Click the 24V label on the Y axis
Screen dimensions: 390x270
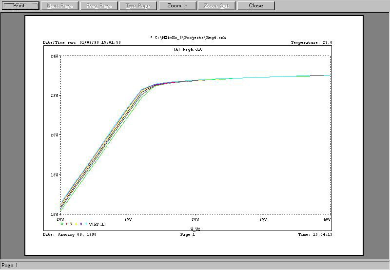55,56
